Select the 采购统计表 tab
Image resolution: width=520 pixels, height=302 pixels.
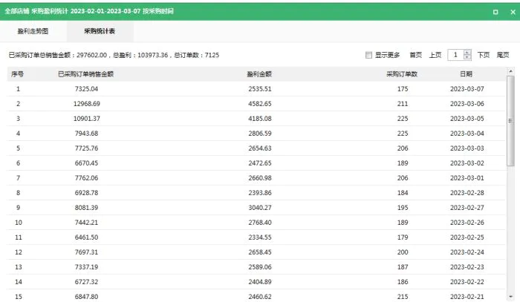pyautogui.click(x=100, y=31)
